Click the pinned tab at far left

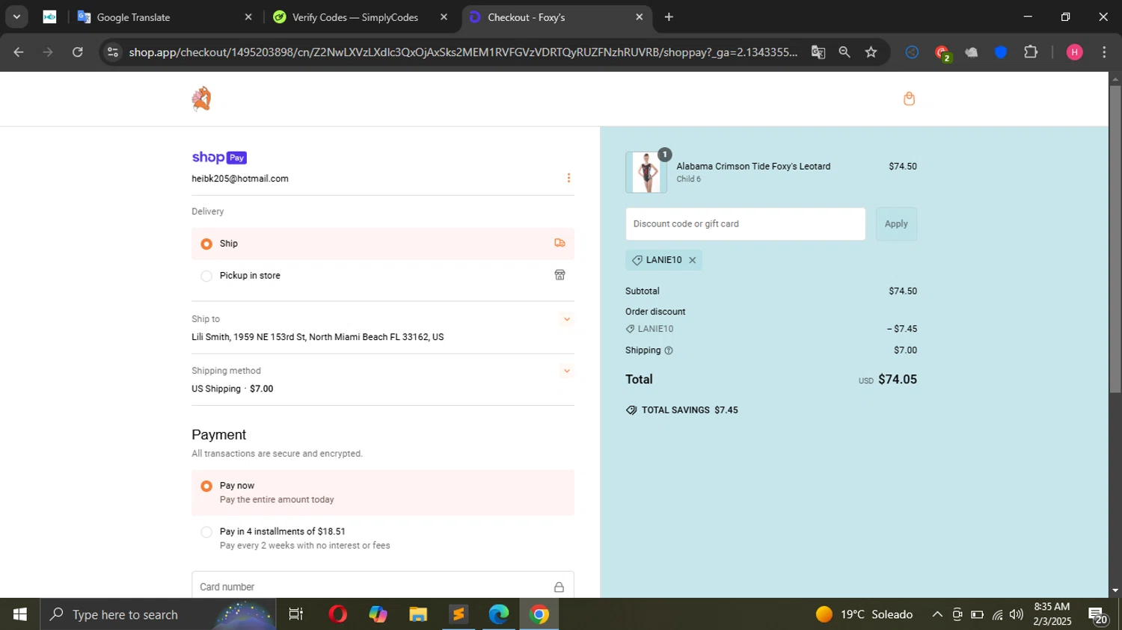[x=49, y=17]
